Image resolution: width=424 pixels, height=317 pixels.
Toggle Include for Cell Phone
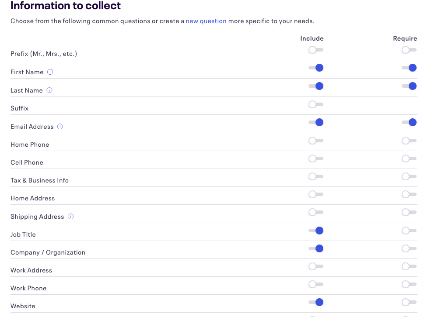pyautogui.click(x=315, y=158)
